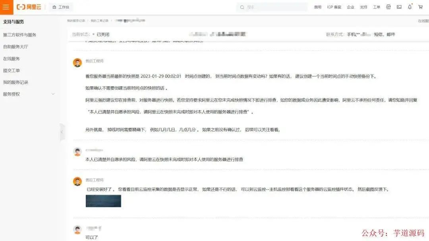
Task: Open the shopping cart icon
Action: pos(420,7)
